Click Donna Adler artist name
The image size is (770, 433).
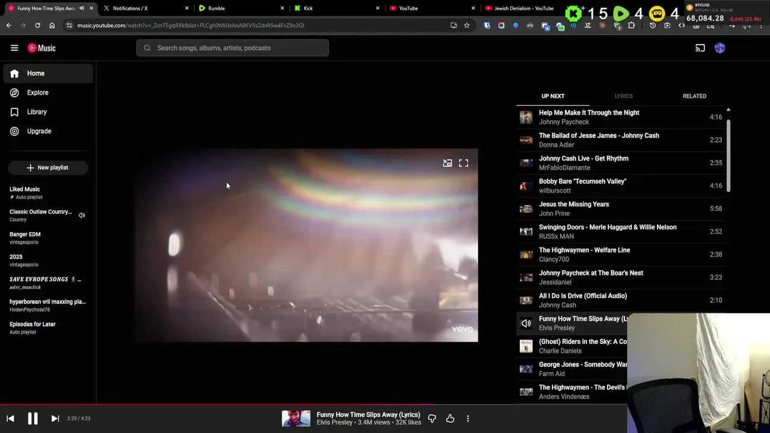click(556, 145)
